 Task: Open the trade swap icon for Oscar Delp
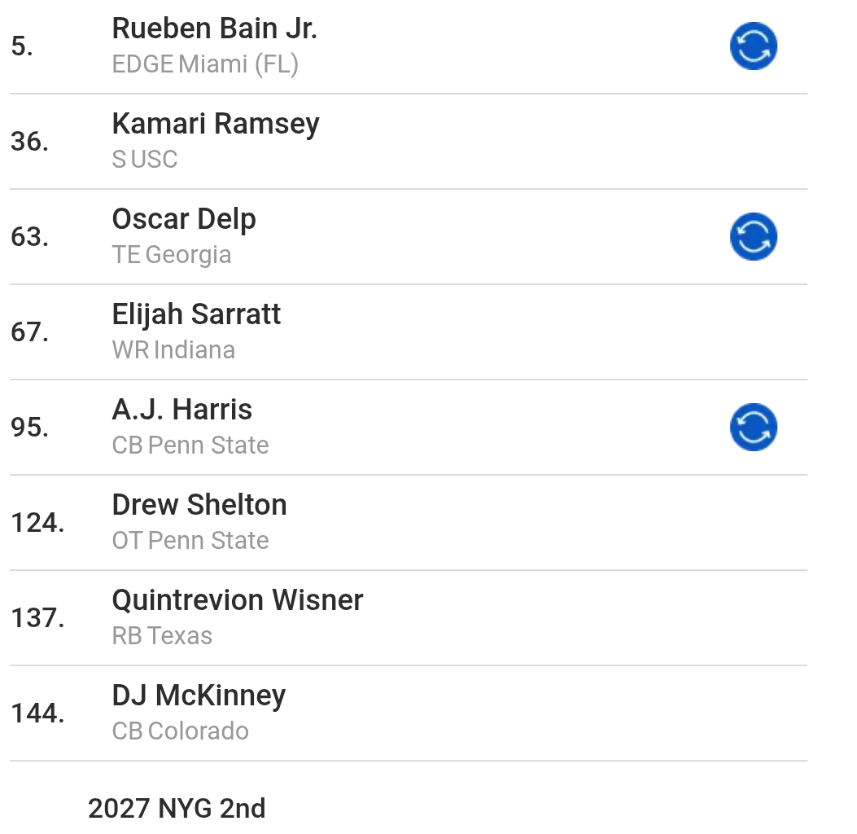[x=753, y=236]
